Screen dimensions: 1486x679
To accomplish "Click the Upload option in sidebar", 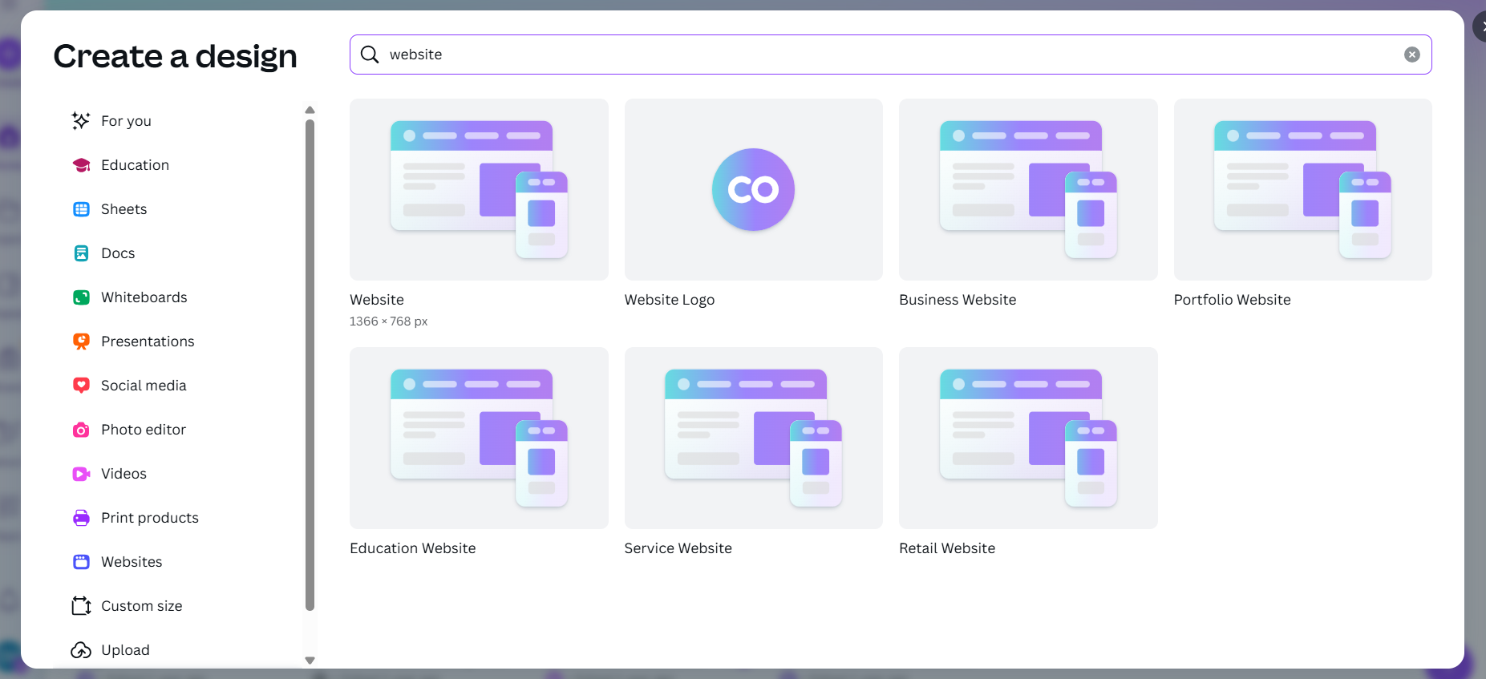I will coord(125,650).
